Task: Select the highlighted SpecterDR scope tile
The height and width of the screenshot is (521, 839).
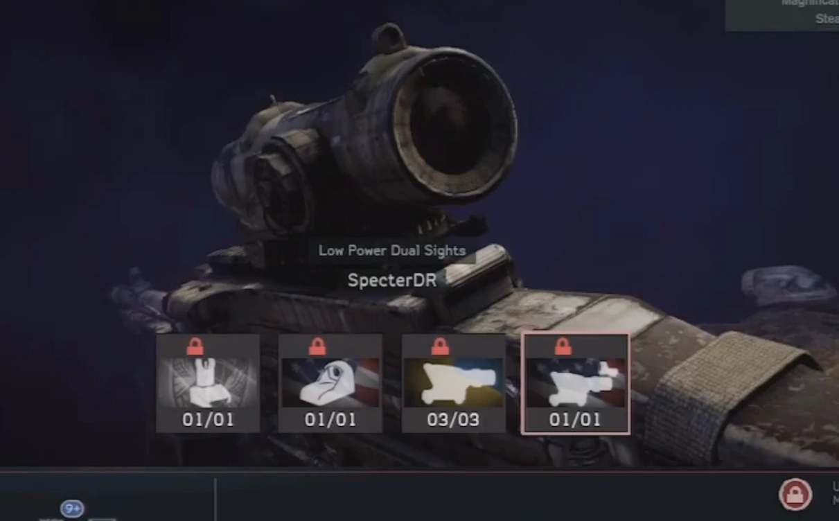Action: pyautogui.click(x=575, y=383)
